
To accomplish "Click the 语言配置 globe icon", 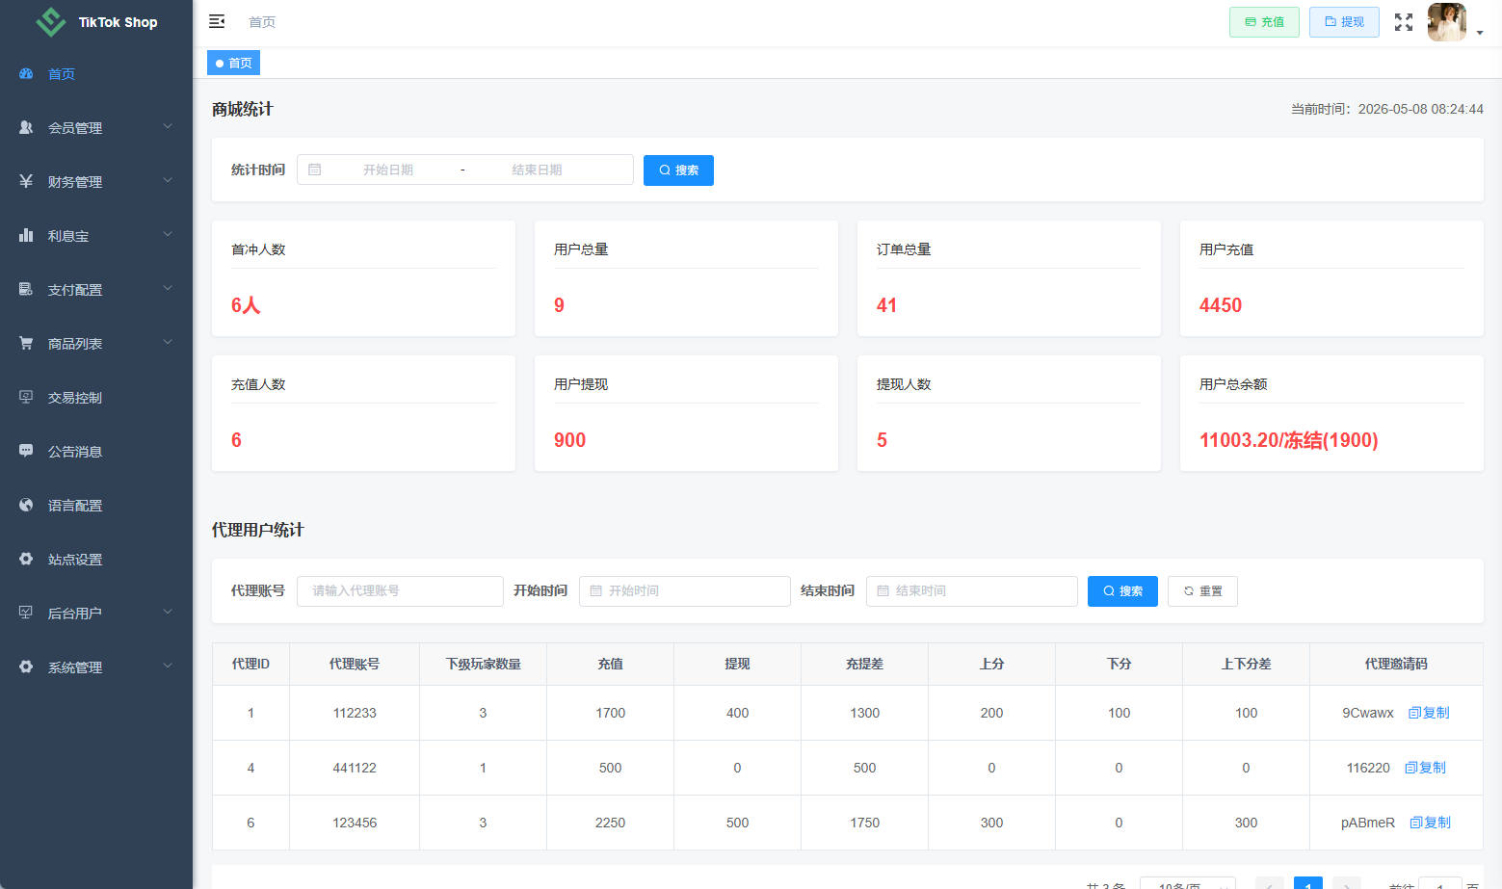I will tap(26, 505).
